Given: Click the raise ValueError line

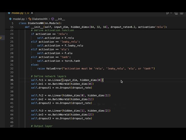Looking at the screenshot, I should pyautogui.click(x=96, y=69).
